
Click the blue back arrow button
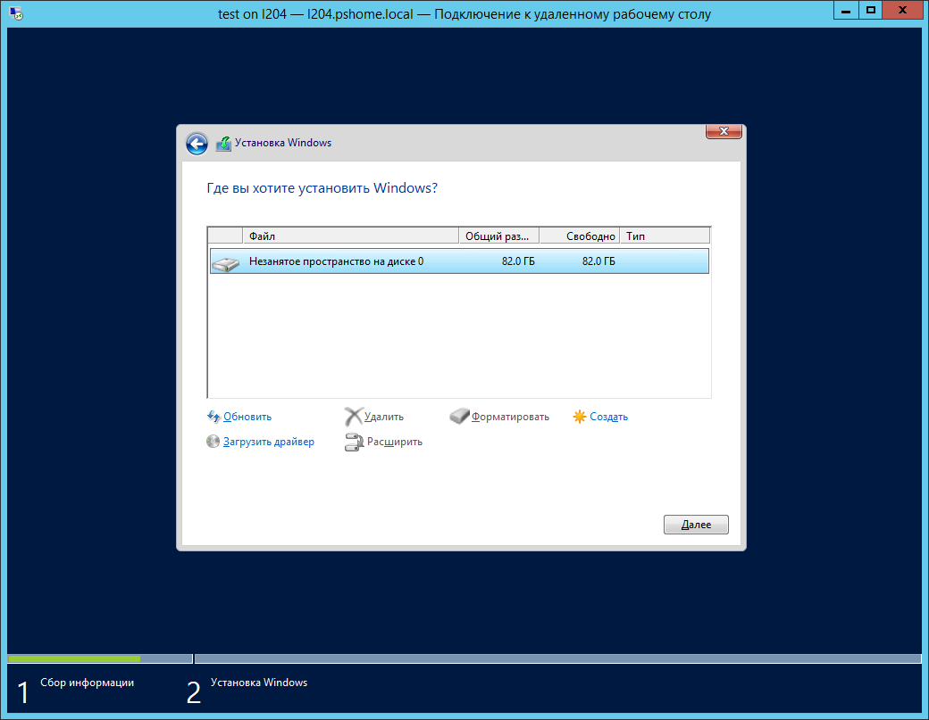197,144
